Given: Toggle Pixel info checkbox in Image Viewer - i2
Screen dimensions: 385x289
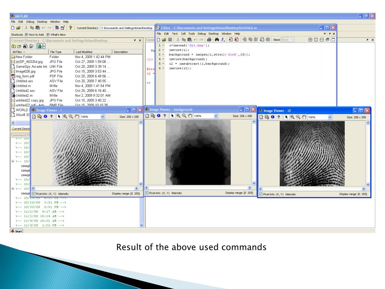Looking at the screenshot, I should click(261, 194).
